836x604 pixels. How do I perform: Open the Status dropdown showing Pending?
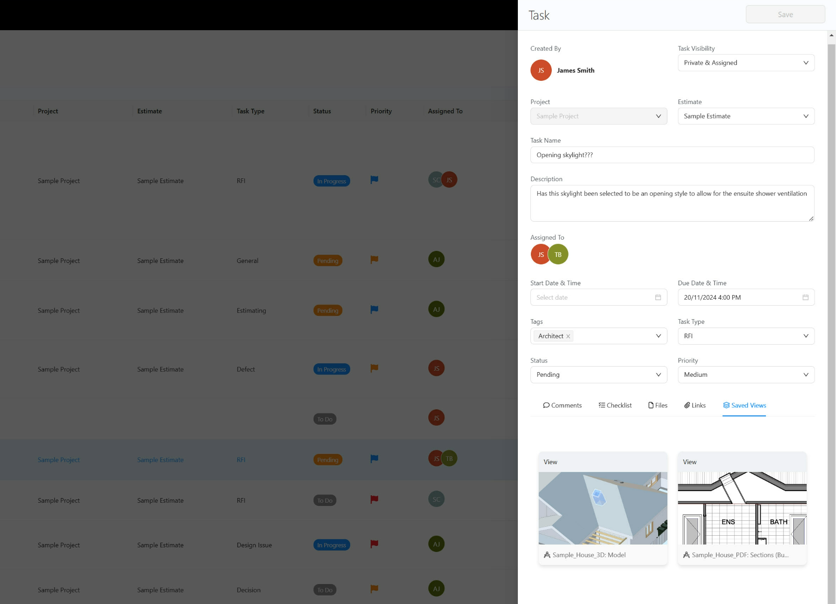(598, 374)
